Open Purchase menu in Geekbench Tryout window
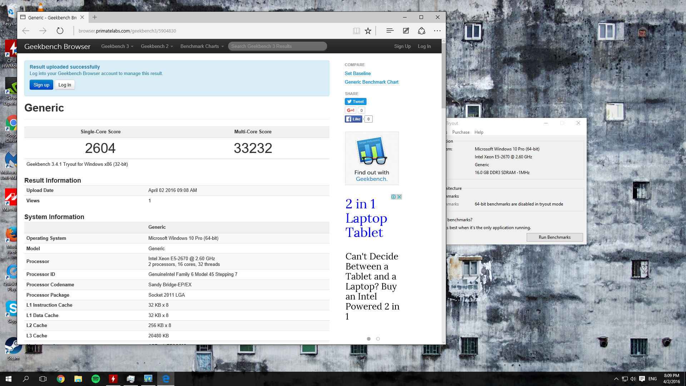 pos(461,132)
